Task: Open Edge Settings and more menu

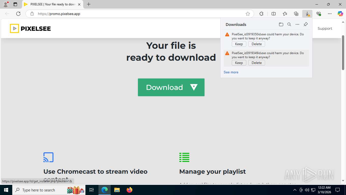Action: [330, 14]
